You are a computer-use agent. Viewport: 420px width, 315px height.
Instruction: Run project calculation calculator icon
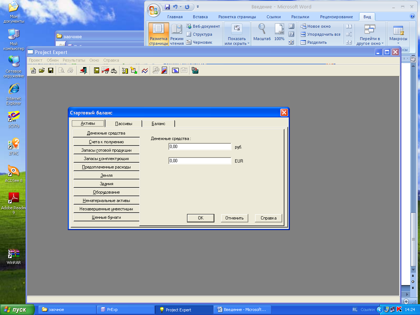[195, 71]
